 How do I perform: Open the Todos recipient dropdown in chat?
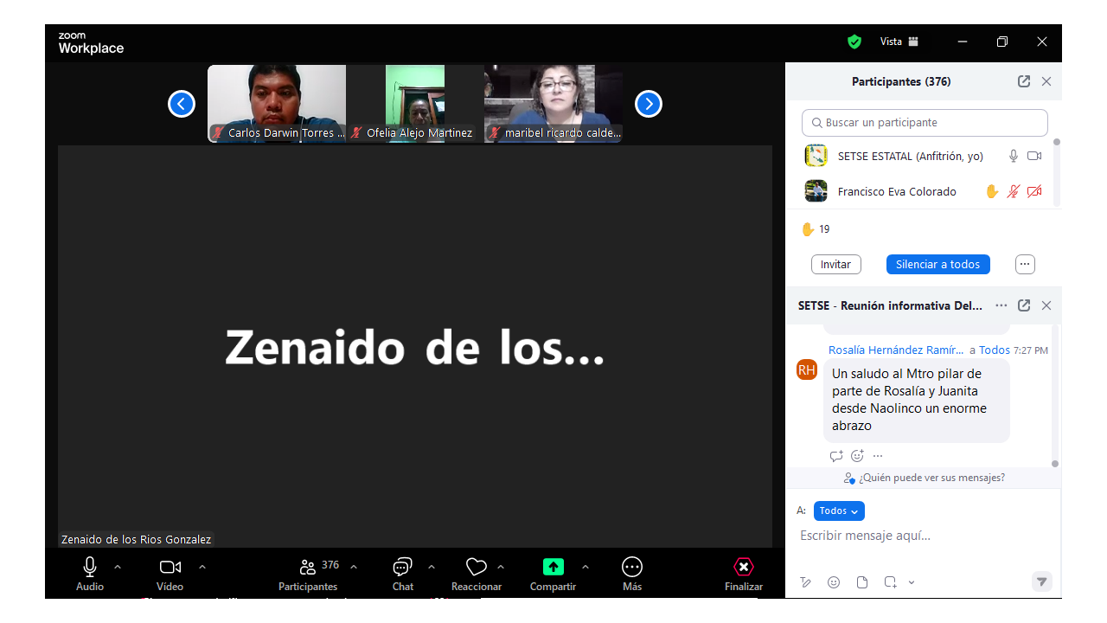(839, 511)
